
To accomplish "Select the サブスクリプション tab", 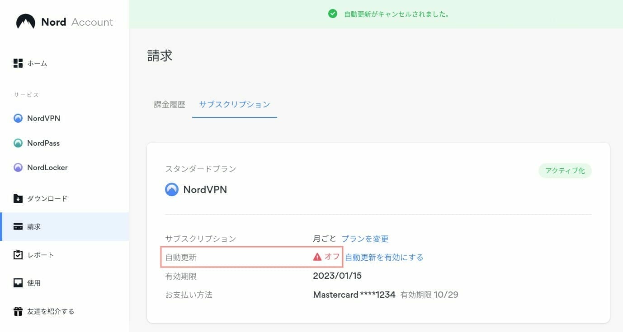I will point(235,105).
